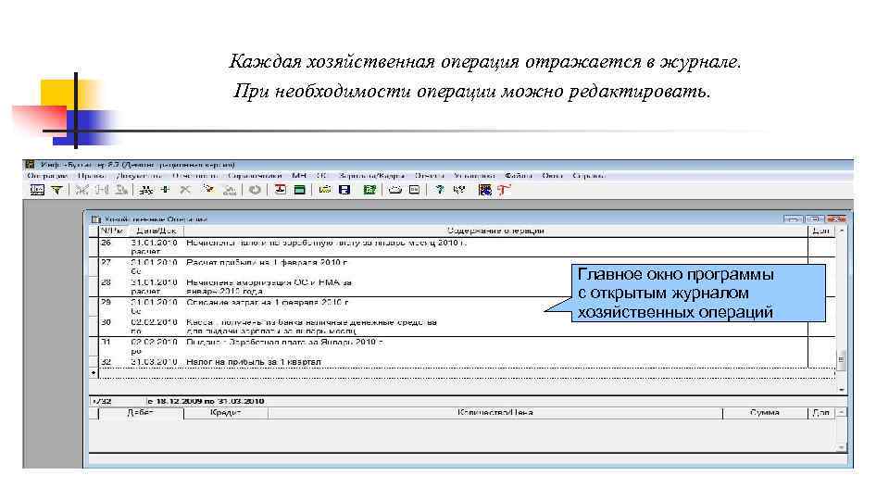The width and height of the screenshot is (889, 500).
Task: Click the Содержание операции column header
Action: point(496,231)
